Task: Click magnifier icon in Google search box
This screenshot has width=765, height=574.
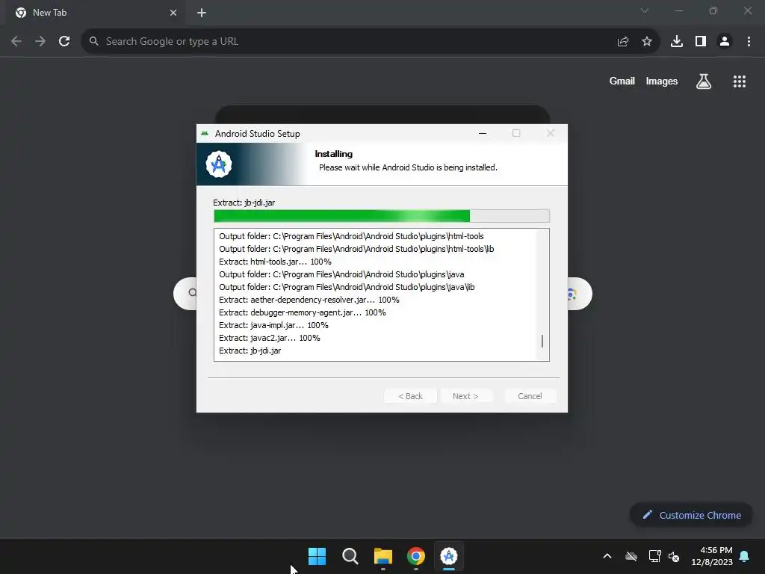Action: 192,293
